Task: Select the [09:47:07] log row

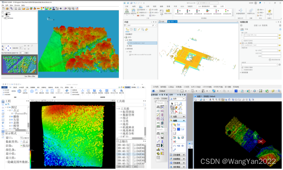Action: tap(130, 166)
